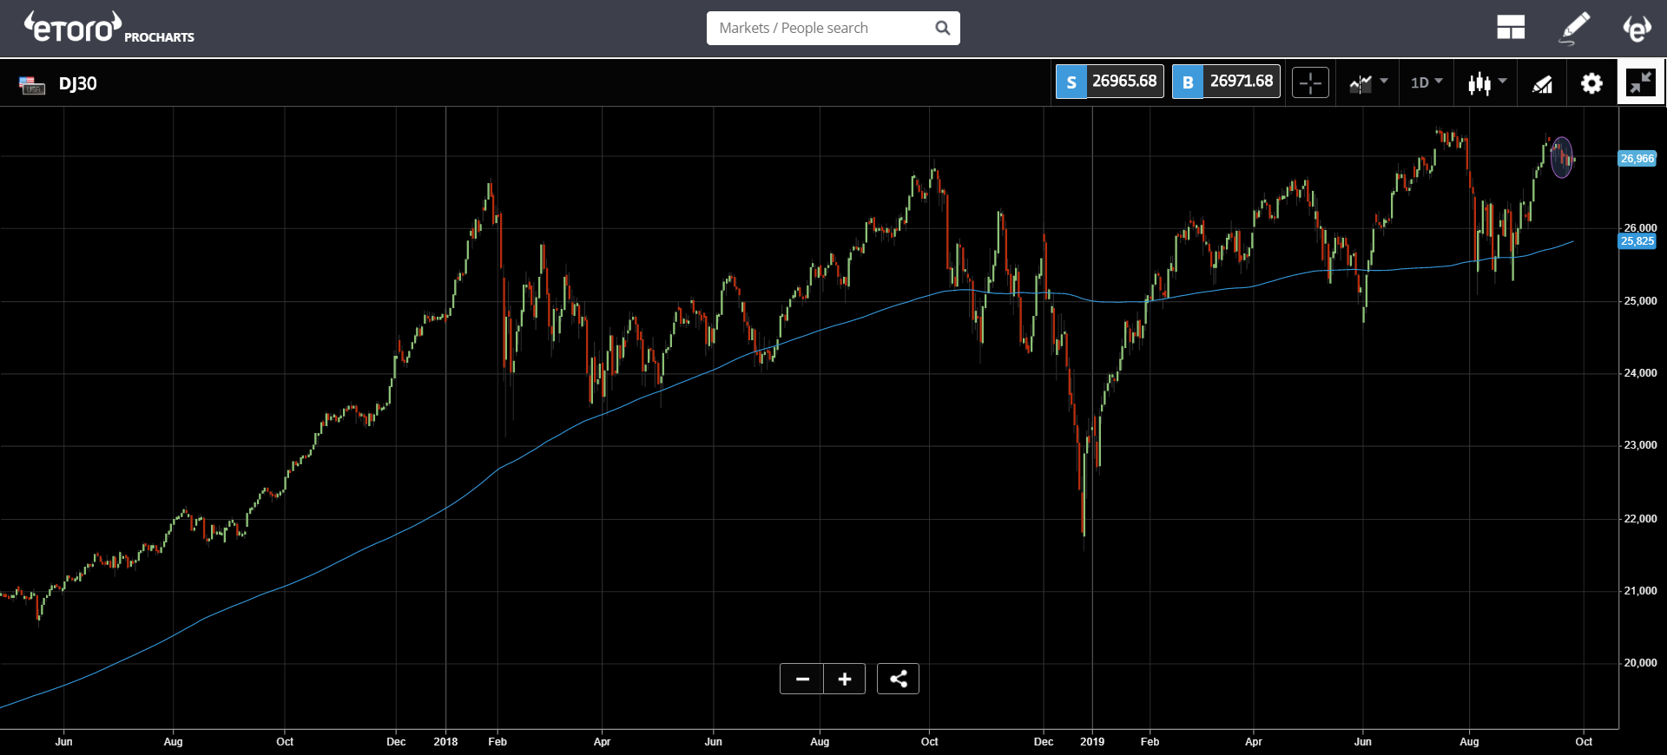The image size is (1667, 755).
Task: Zoom in the chart with plus button
Action: click(845, 679)
